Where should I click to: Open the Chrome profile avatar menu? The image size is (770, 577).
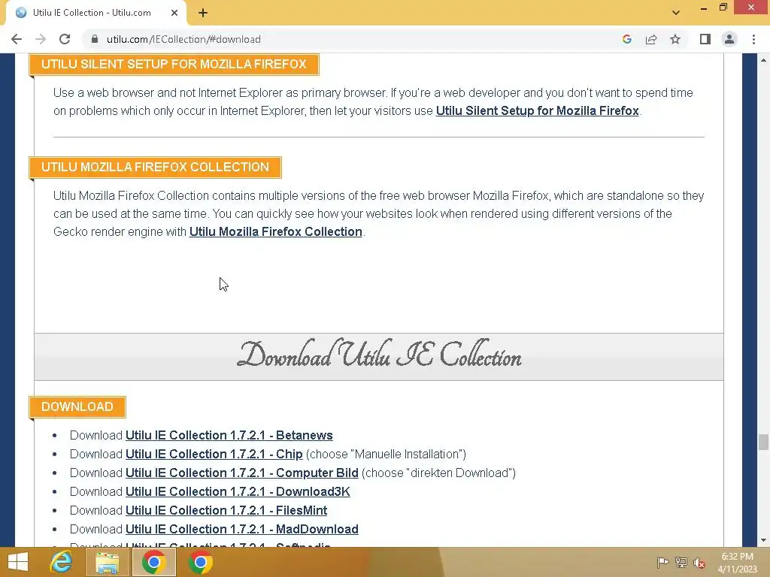click(729, 39)
